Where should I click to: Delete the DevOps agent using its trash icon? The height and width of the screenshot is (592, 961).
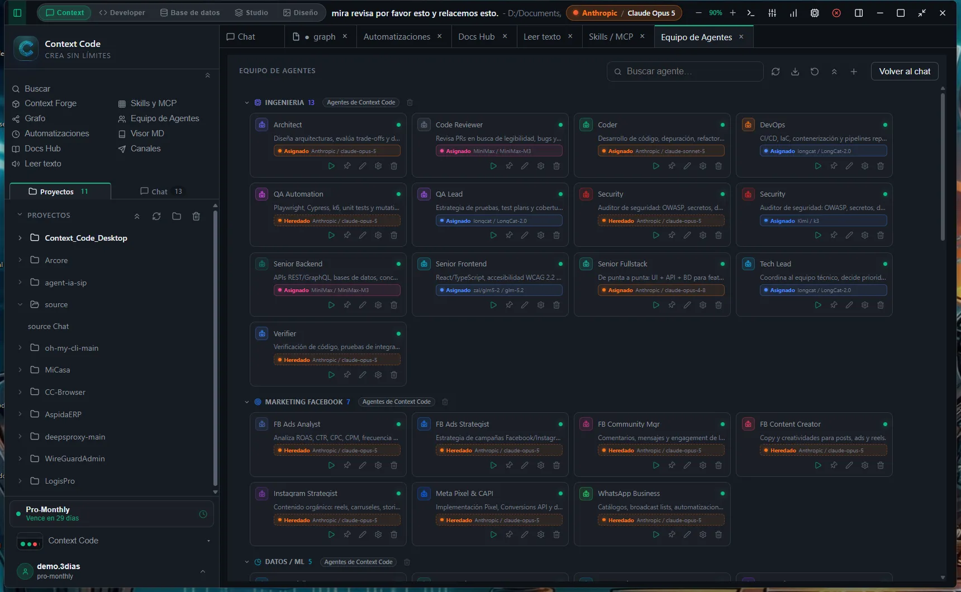[x=881, y=166]
